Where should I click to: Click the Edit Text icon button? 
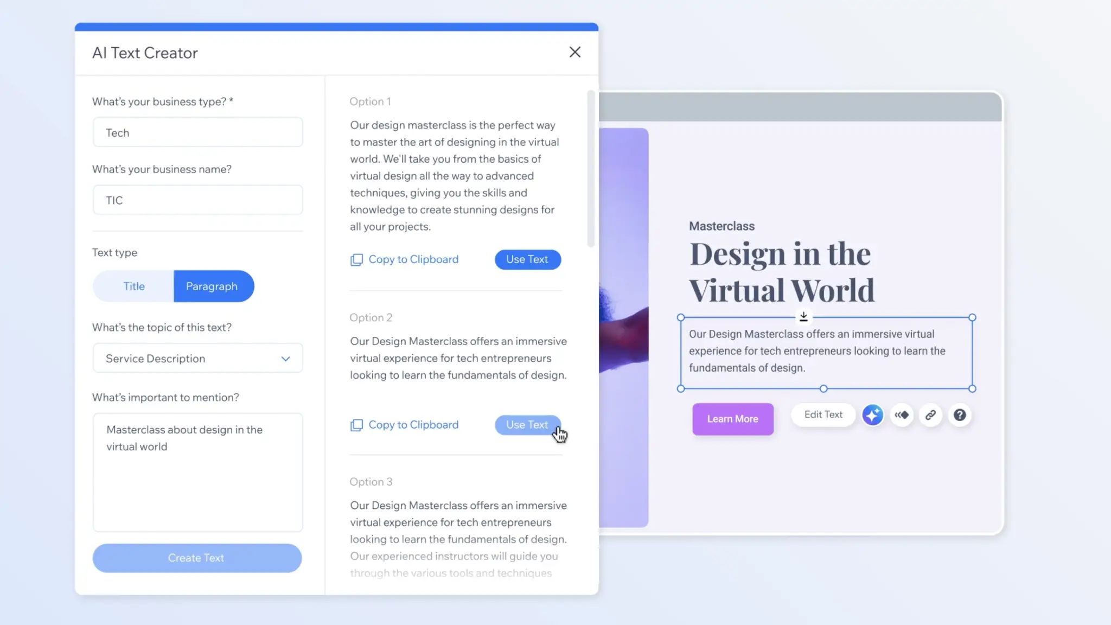click(823, 414)
